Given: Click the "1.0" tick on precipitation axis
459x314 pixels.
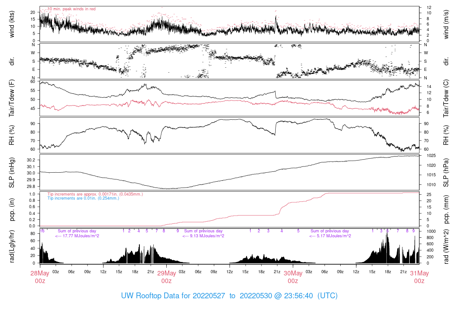Looking at the screenshot, I should (x=32, y=194).
